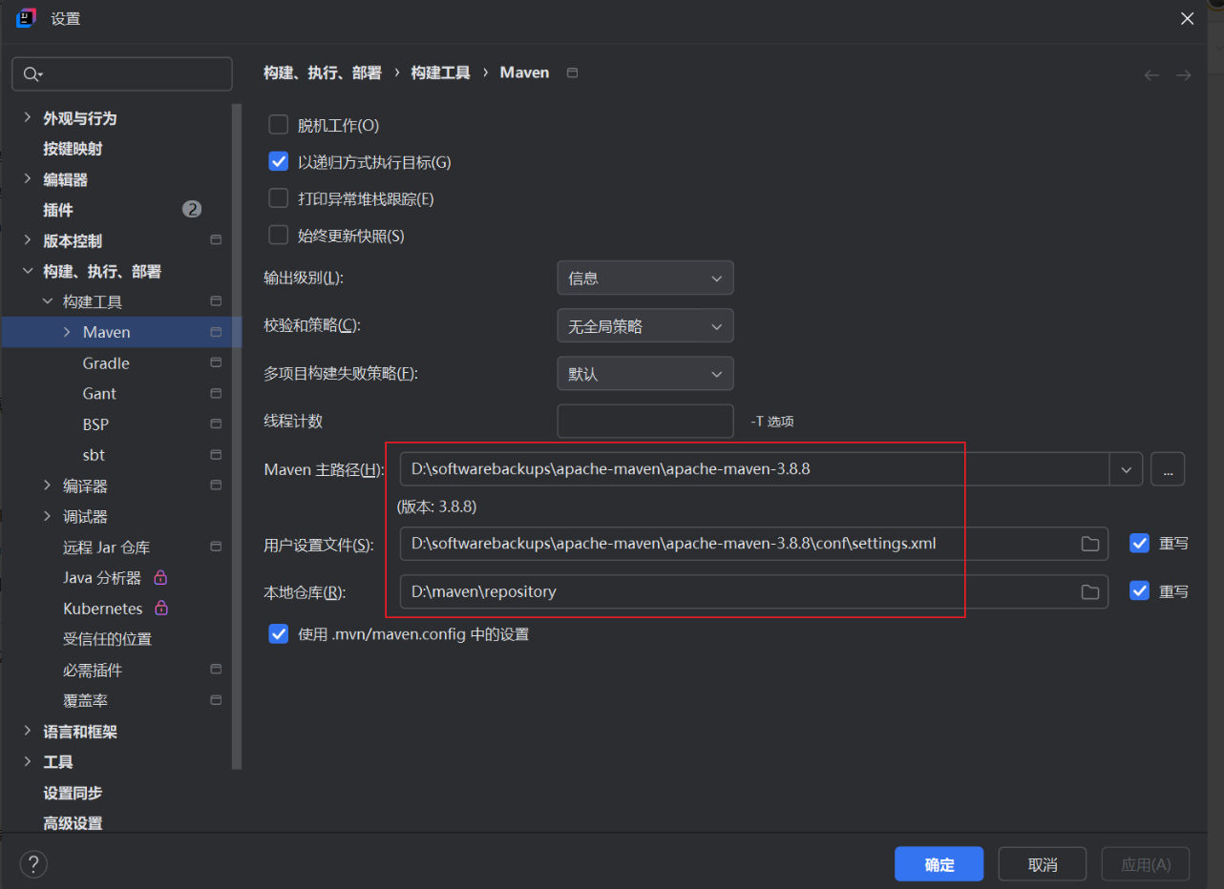Select Gradle under 构建工具

[106, 363]
